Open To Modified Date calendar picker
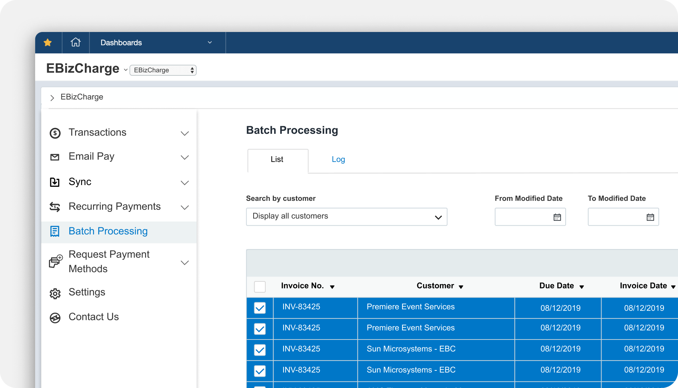This screenshot has height=388, width=678. pos(650,217)
